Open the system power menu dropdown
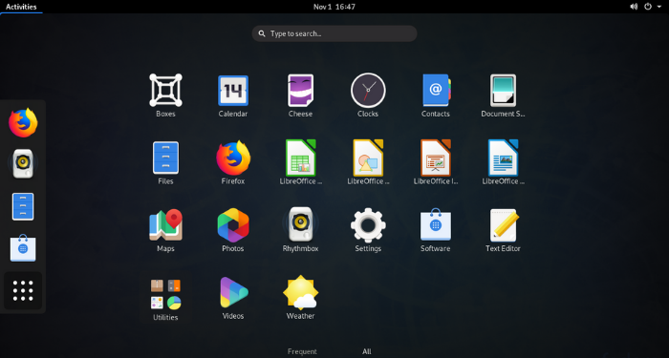Screen dimensions: 669x358 coord(653,7)
